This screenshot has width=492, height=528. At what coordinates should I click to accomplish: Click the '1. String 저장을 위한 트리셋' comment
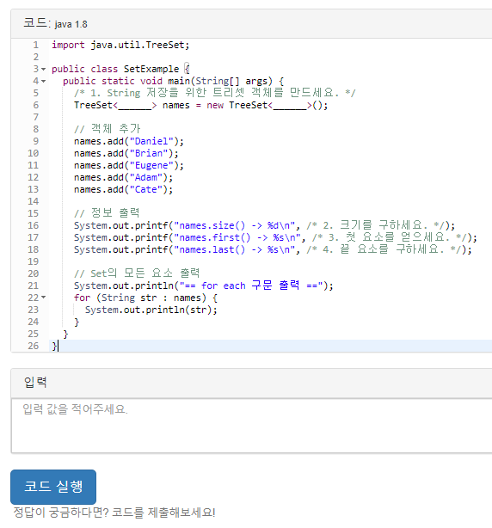click(x=214, y=93)
